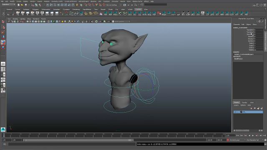Play the animation forward
Screen dimensions: 267x150
(253, 135)
